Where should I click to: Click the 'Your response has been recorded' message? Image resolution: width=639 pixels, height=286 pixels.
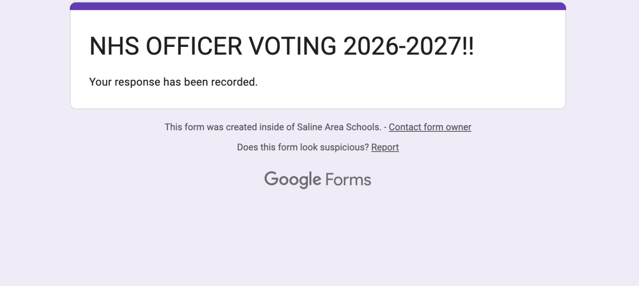[x=173, y=82]
